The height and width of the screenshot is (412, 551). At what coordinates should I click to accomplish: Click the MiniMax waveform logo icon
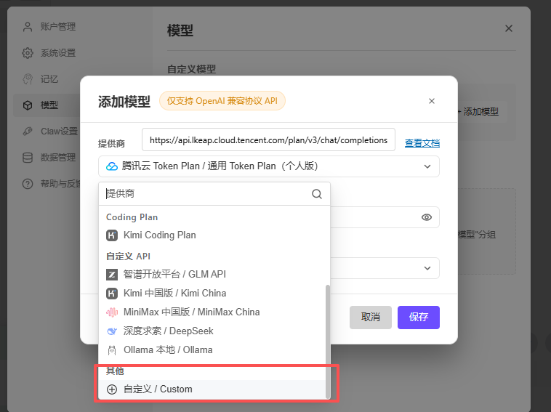point(112,312)
